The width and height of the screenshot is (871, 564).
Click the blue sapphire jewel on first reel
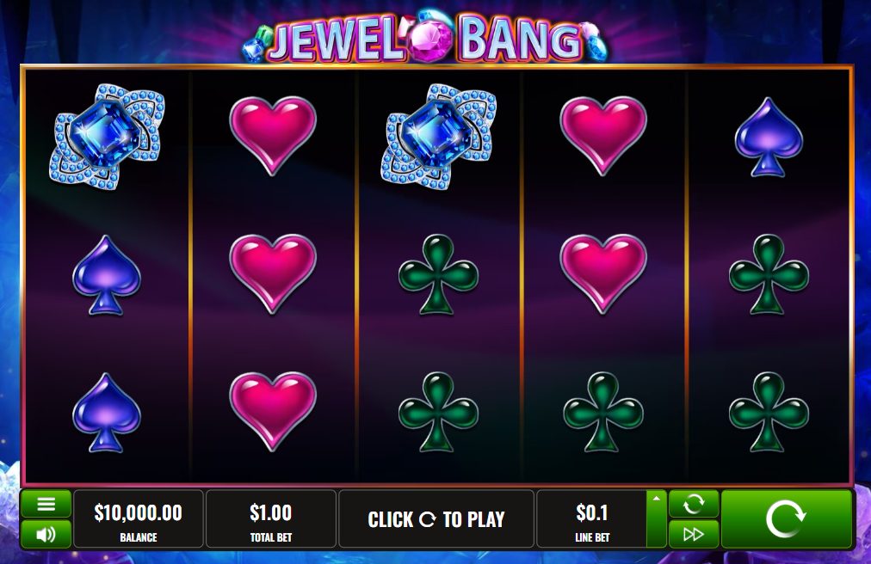108,137
